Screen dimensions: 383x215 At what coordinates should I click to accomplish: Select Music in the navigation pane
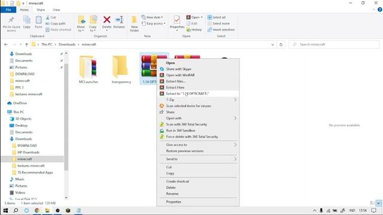pos(17,179)
